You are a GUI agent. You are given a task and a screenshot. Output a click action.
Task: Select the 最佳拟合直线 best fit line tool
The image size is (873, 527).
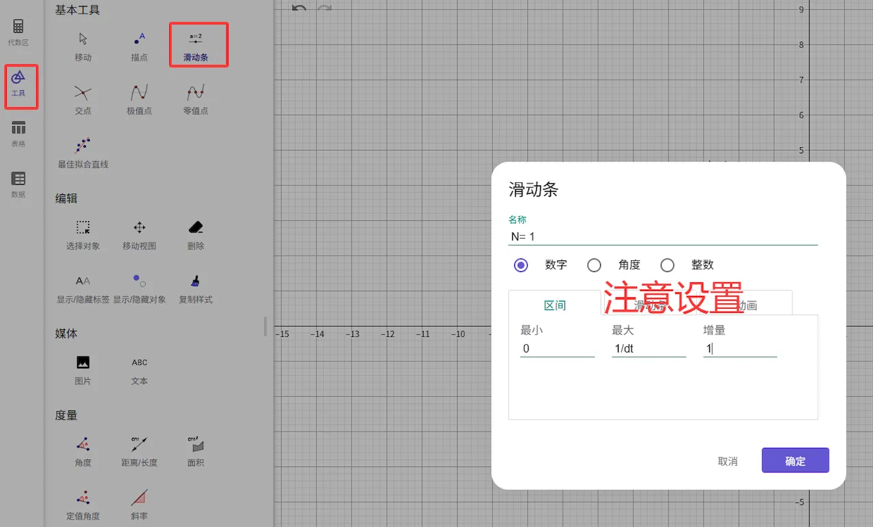point(83,153)
